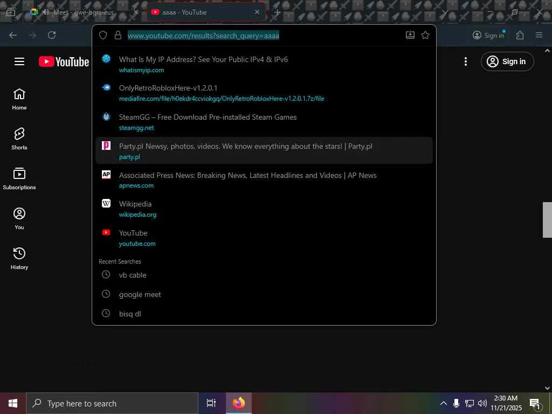Choose recent search google meet
Viewport: 552px width, 414px height.
264,294
